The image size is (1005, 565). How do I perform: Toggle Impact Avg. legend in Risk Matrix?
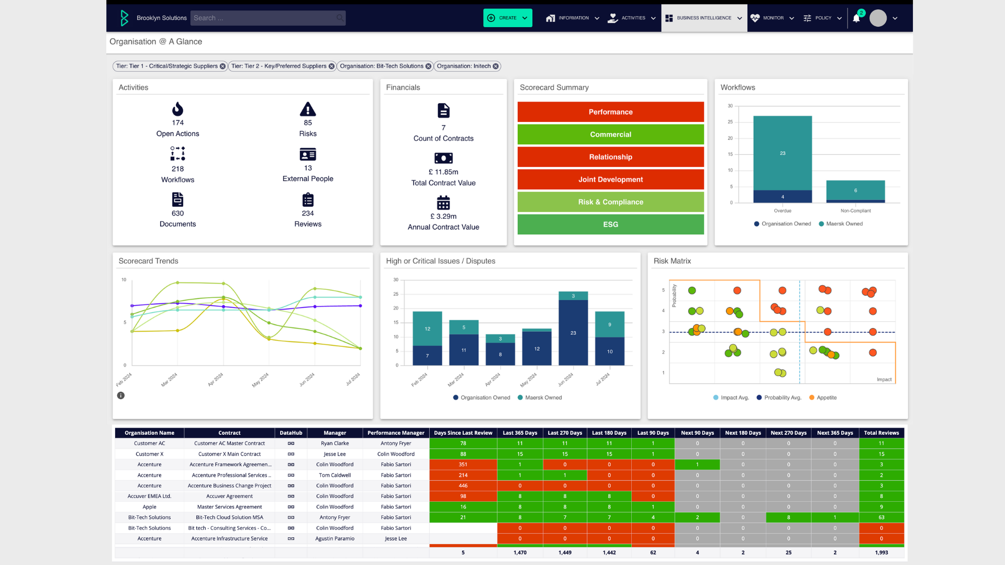(x=731, y=398)
